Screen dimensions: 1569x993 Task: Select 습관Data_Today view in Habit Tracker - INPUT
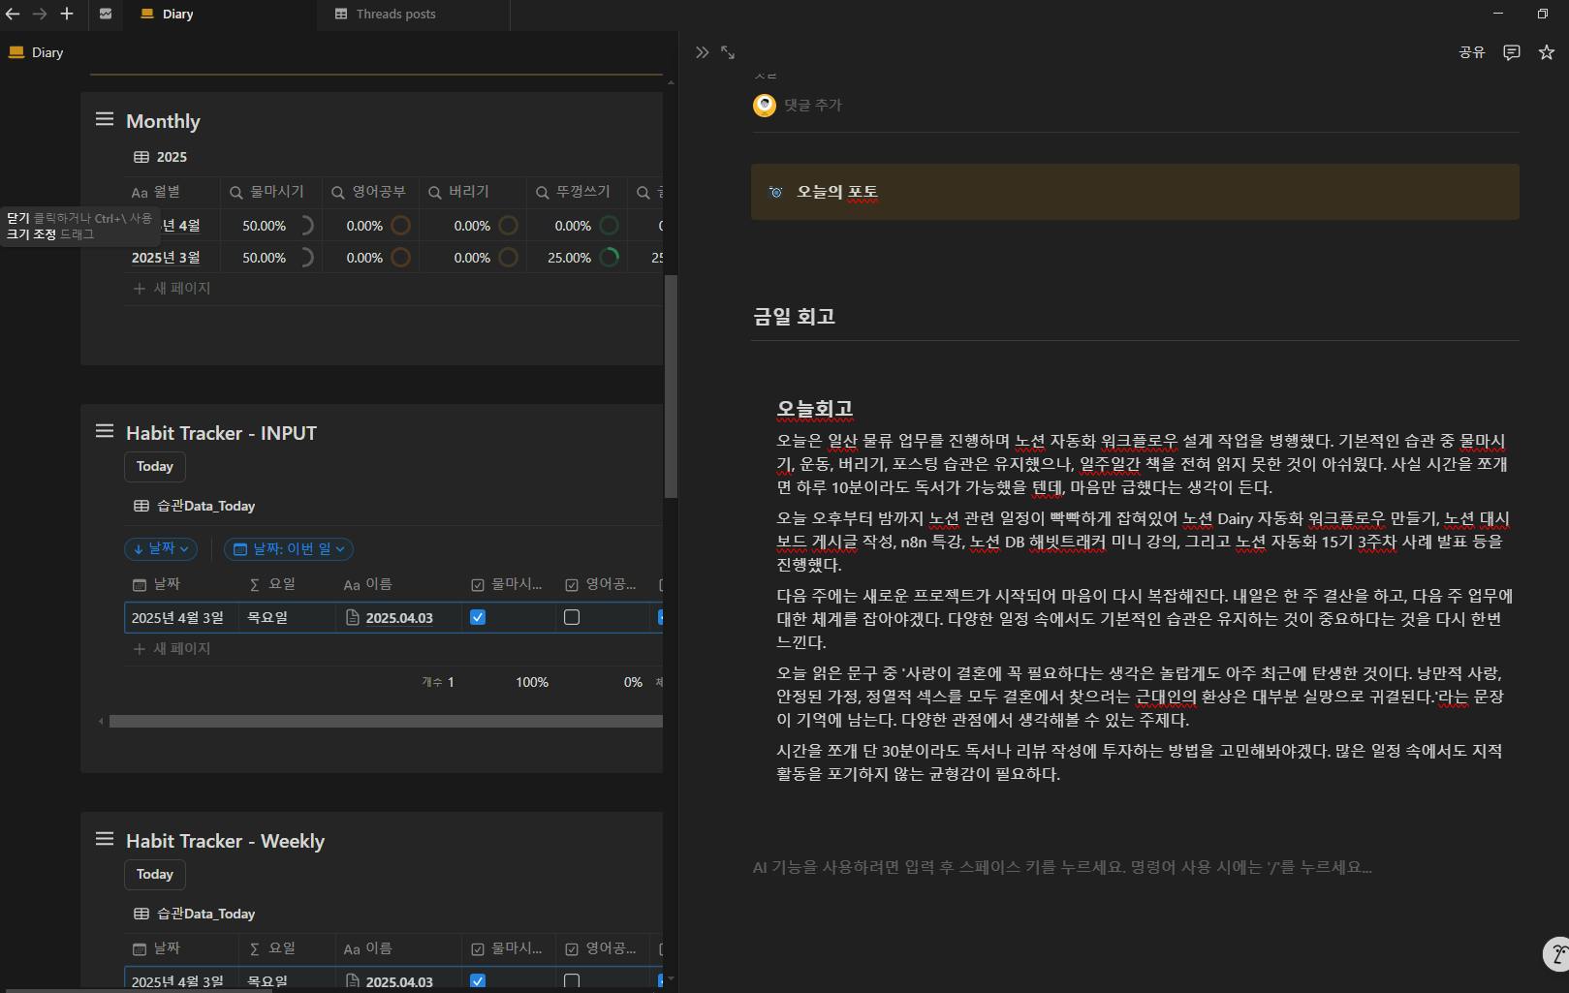click(194, 506)
